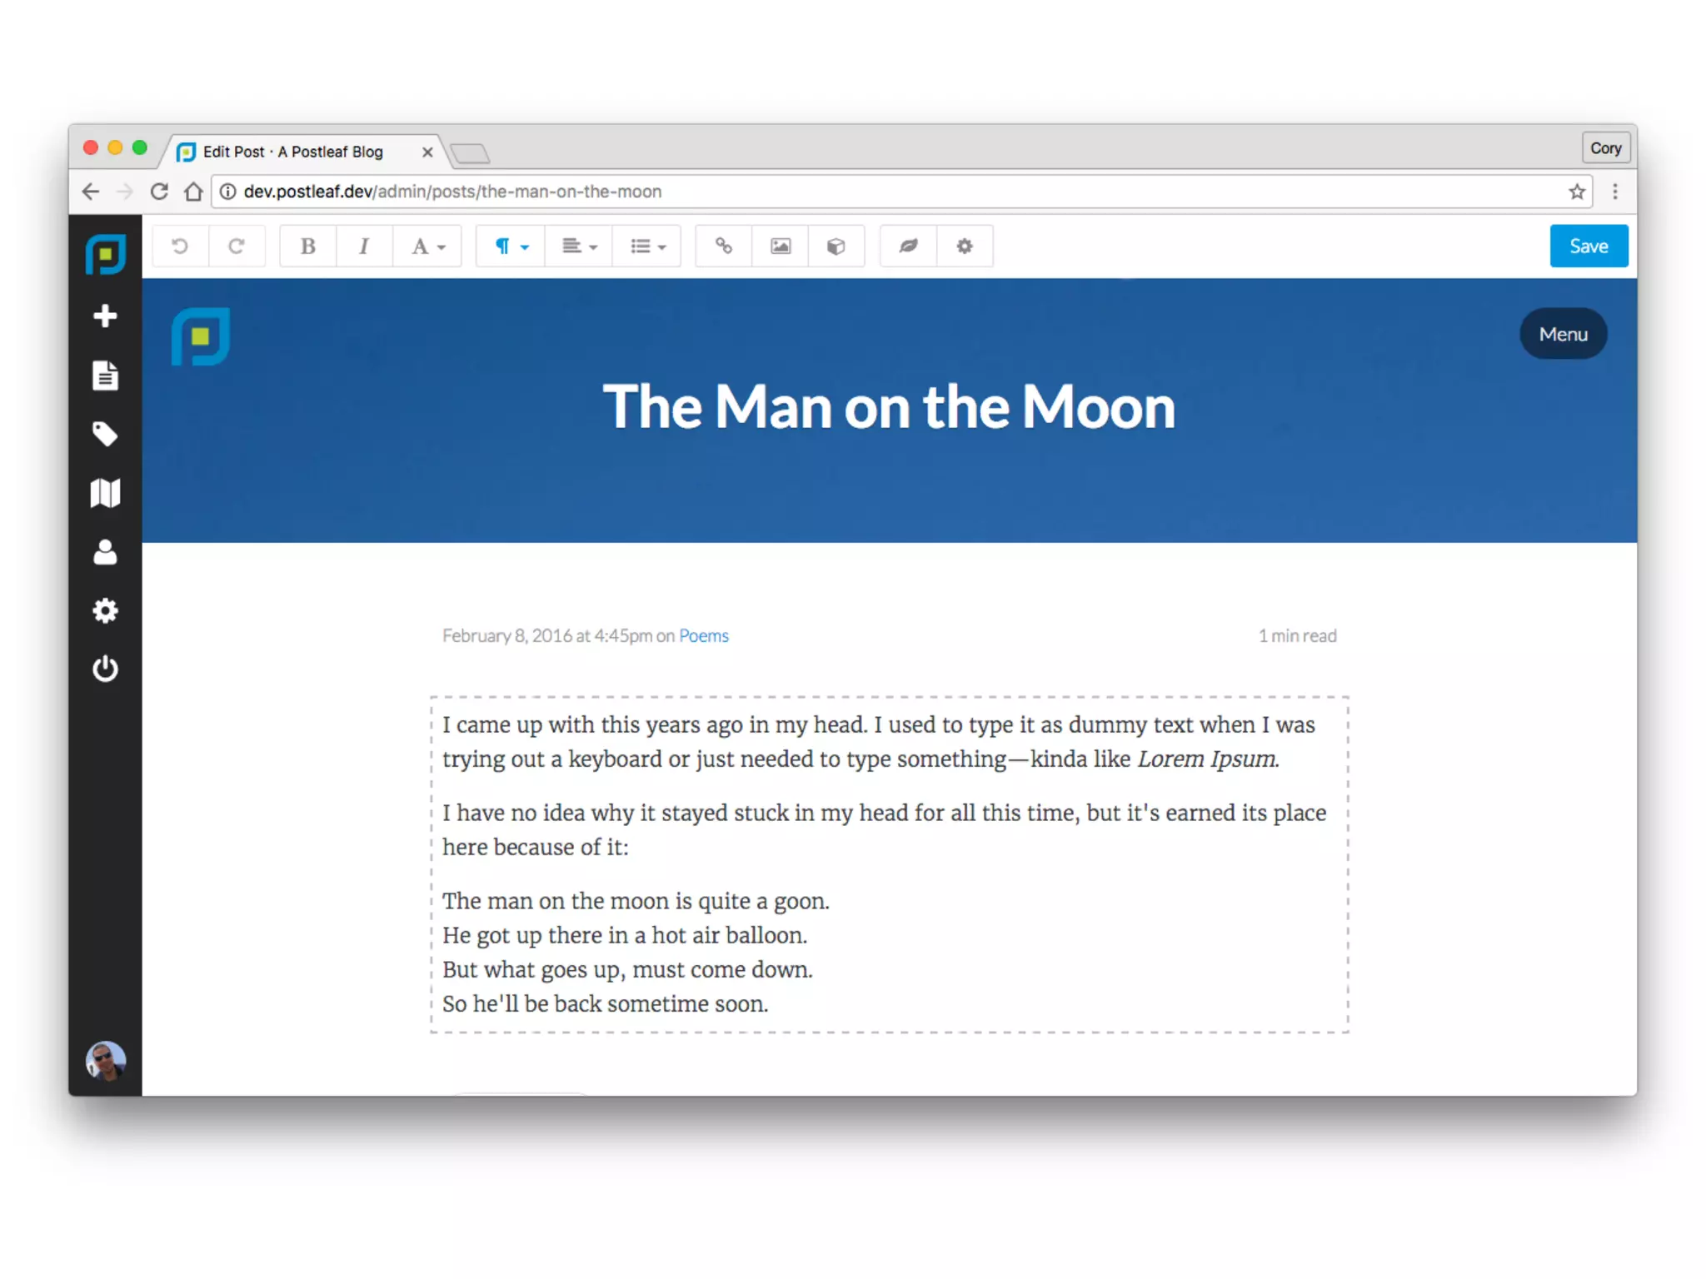
Task: Open the Navigation map icon in sidebar
Action: tap(105, 493)
